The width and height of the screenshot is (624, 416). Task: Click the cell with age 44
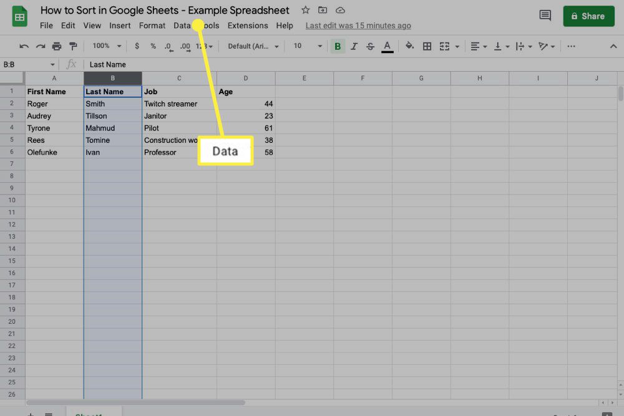(x=246, y=104)
